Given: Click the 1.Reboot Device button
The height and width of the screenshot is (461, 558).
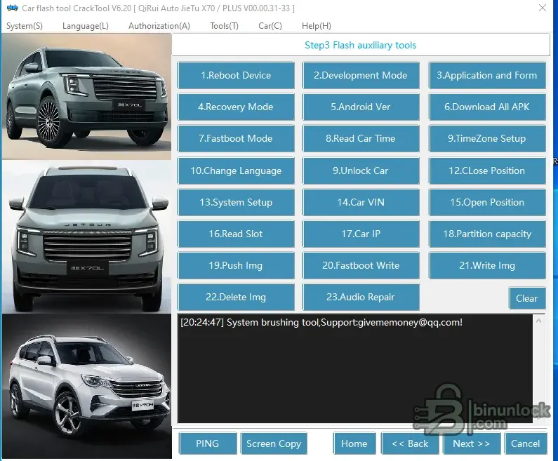Looking at the screenshot, I should coord(236,75).
